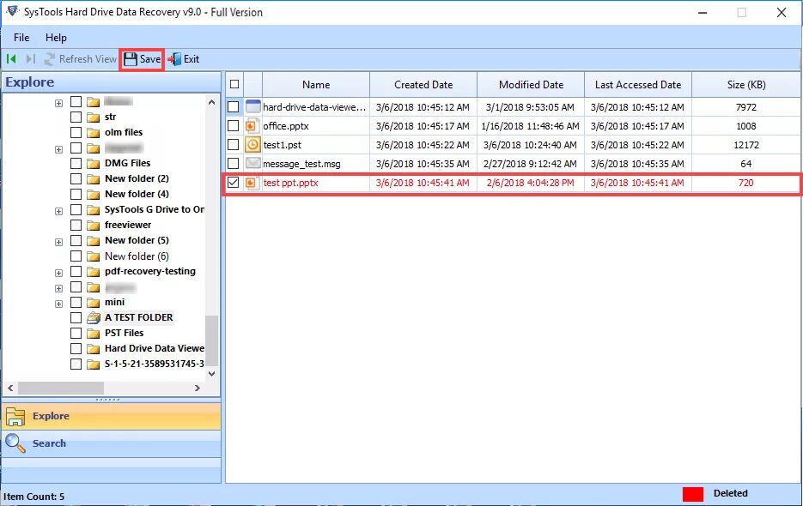
Task: Open the Help menu
Action: (x=56, y=38)
